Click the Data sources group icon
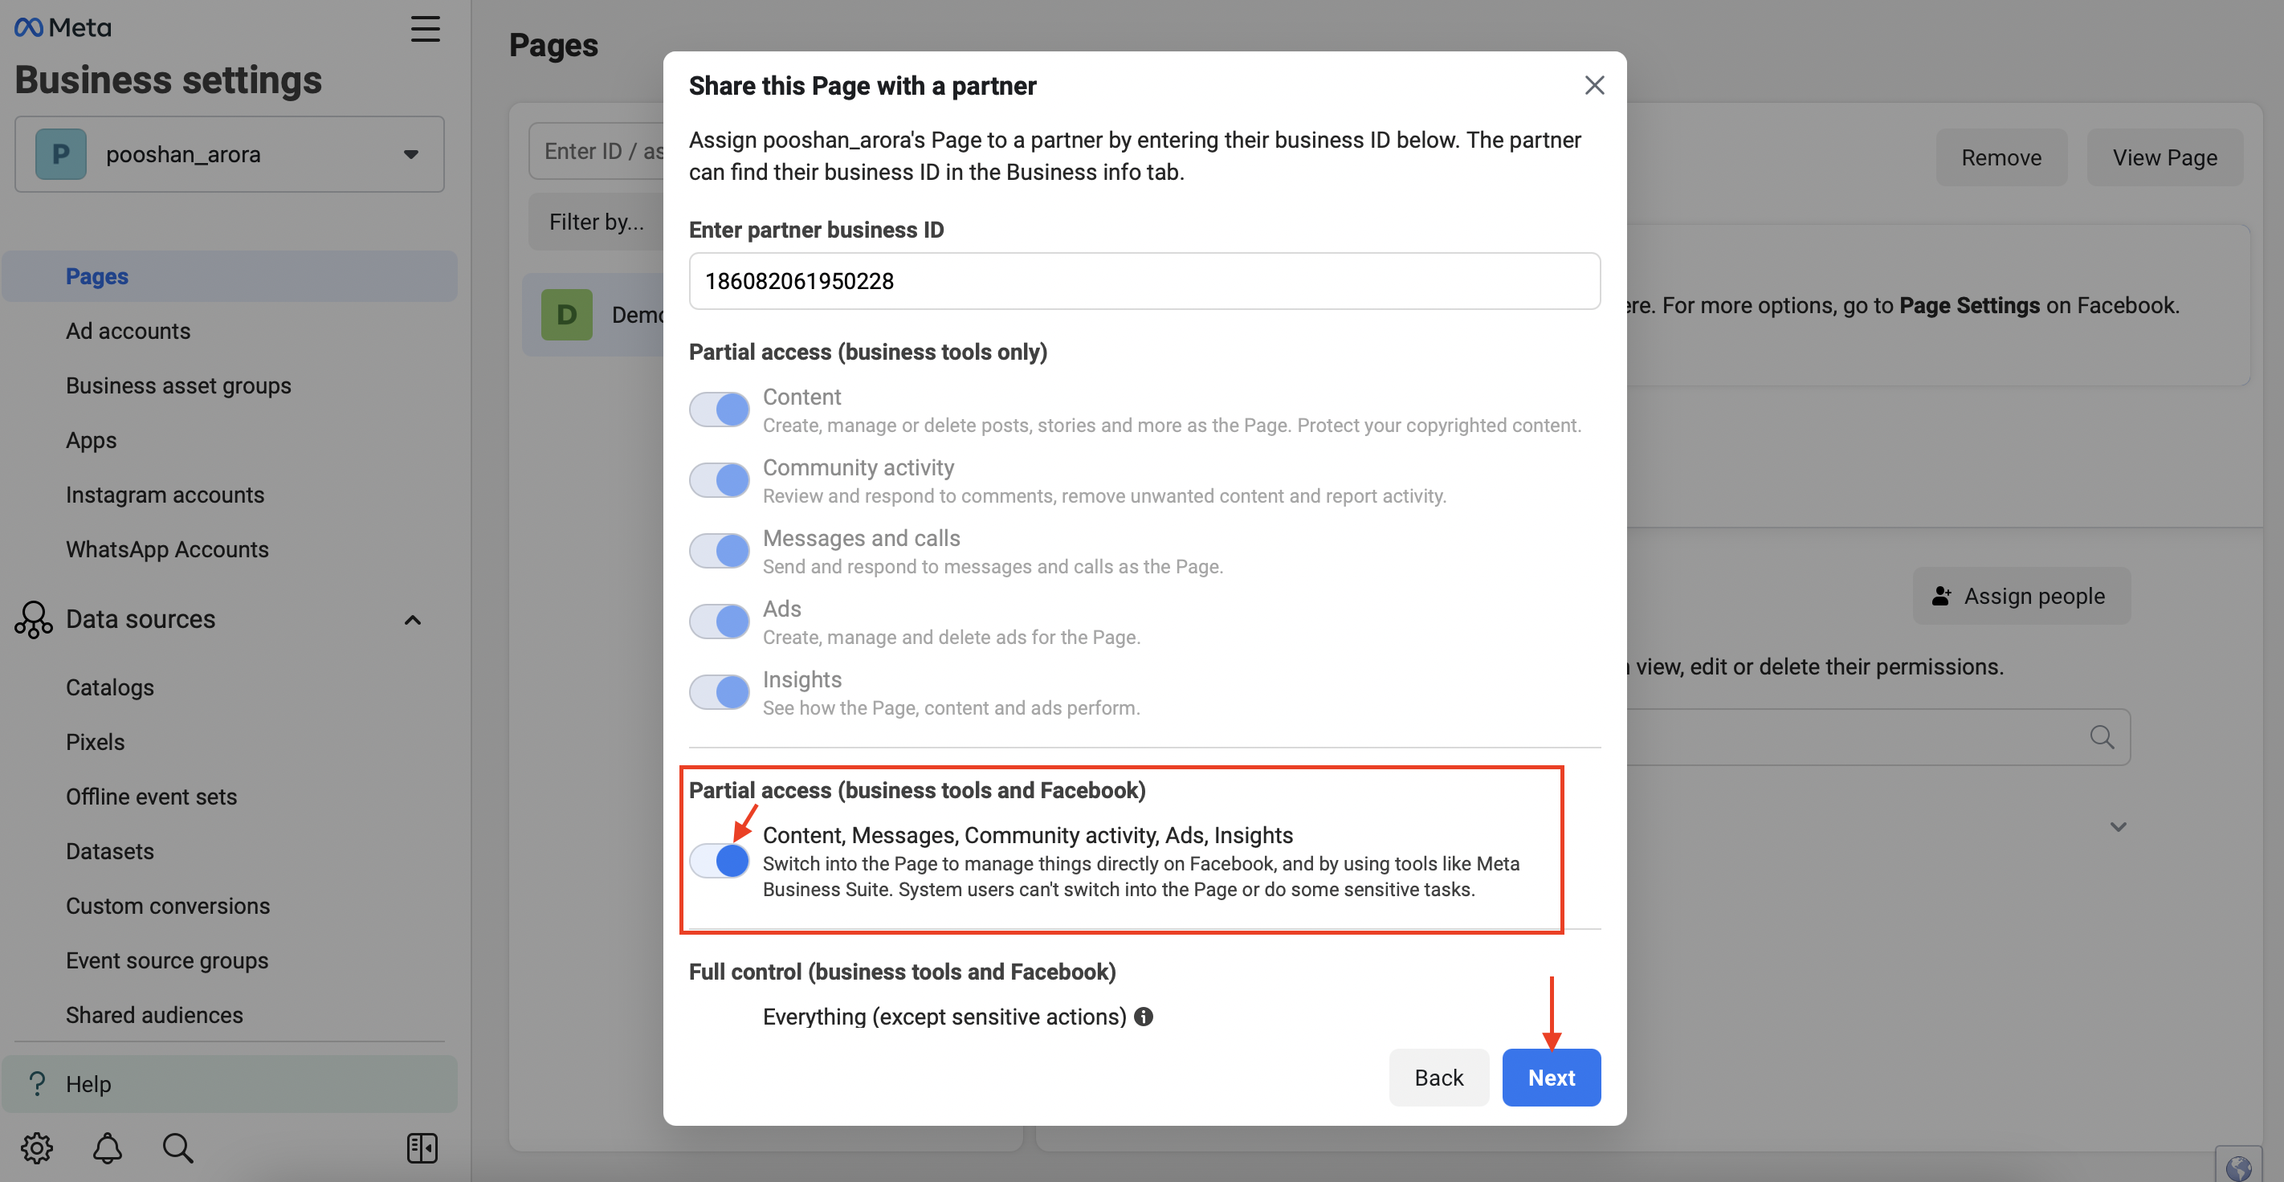This screenshot has height=1182, width=2284. click(33, 619)
